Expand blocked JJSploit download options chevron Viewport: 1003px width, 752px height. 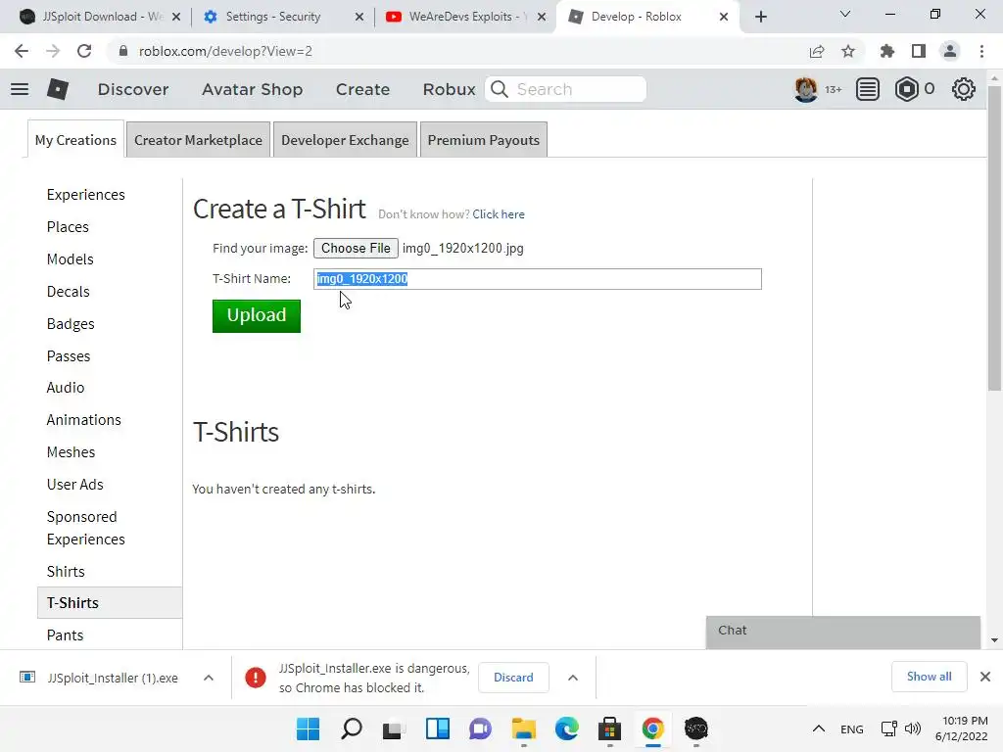(573, 678)
